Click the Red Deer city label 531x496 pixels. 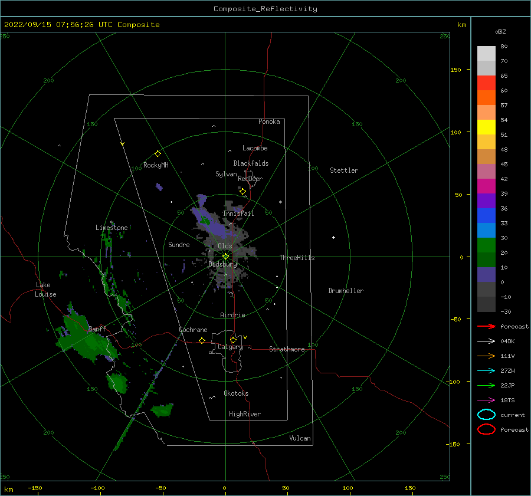click(x=250, y=179)
